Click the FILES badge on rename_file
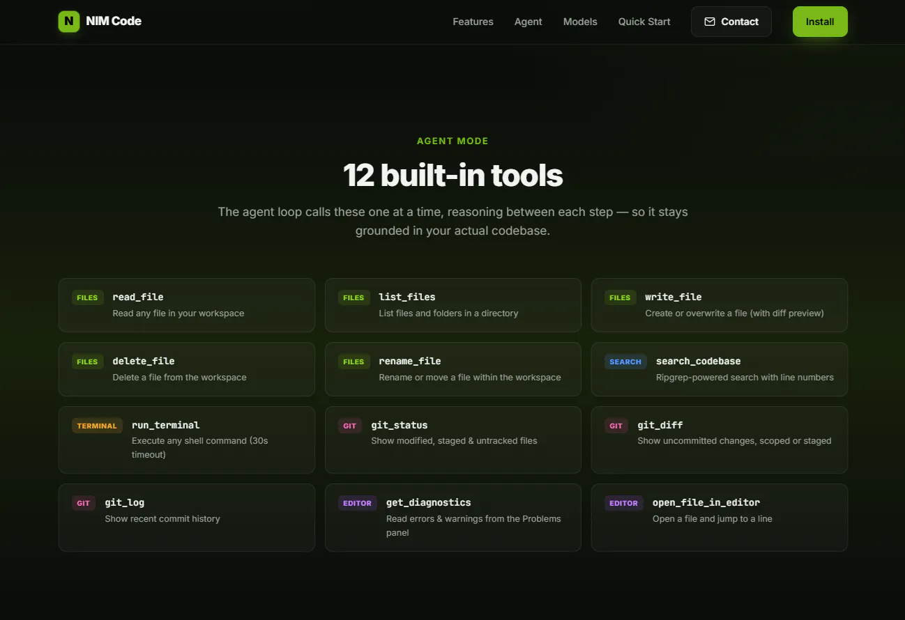Image resolution: width=905 pixels, height=620 pixels. pyautogui.click(x=353, y=362)
